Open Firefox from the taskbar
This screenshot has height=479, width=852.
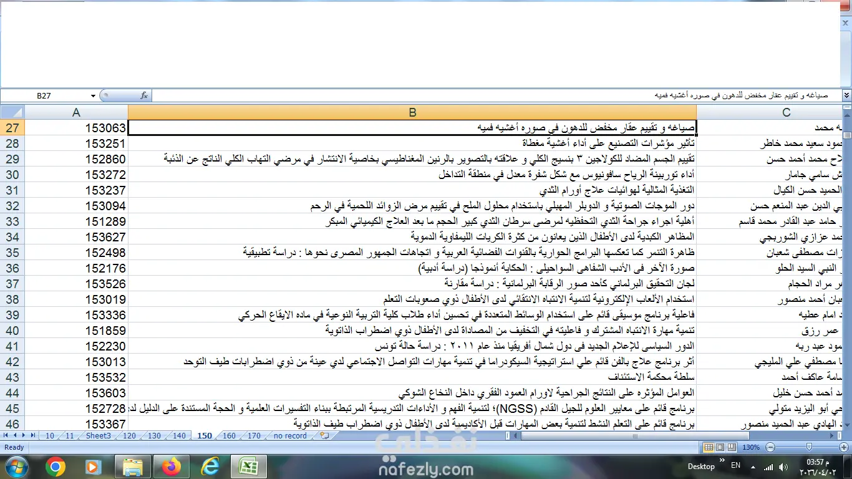171,466
